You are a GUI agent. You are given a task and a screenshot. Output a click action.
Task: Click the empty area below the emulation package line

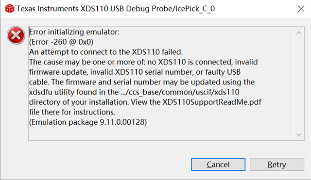(161, 133)
